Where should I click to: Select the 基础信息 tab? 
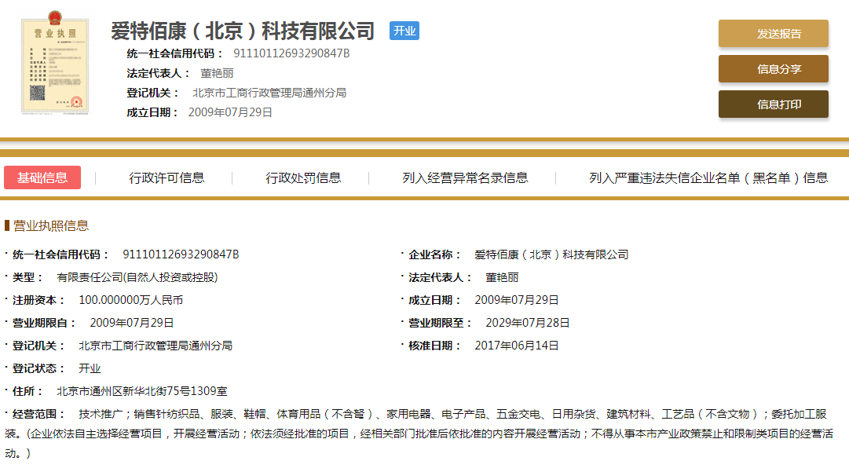tap(42, 177)
